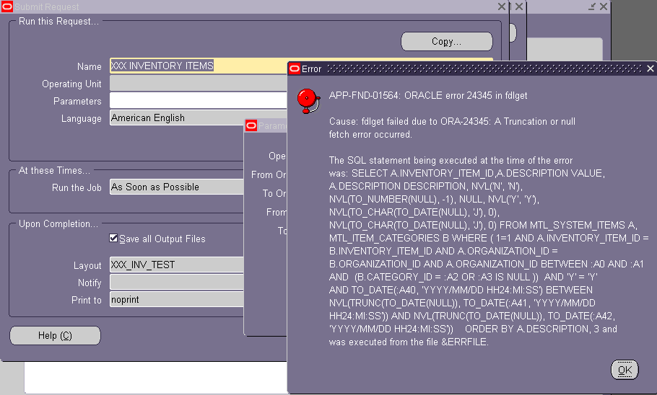The image size is (657, 395).
Task: Click the red alarm bell error icon
Action: [x=308, y=102]
